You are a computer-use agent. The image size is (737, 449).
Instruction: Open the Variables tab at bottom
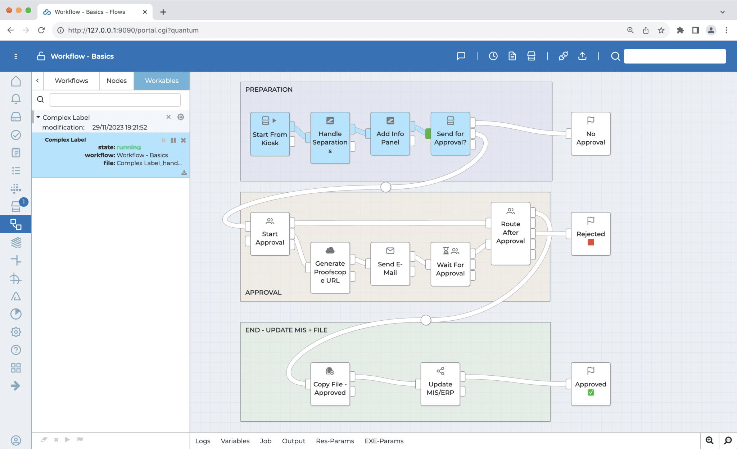235,441
